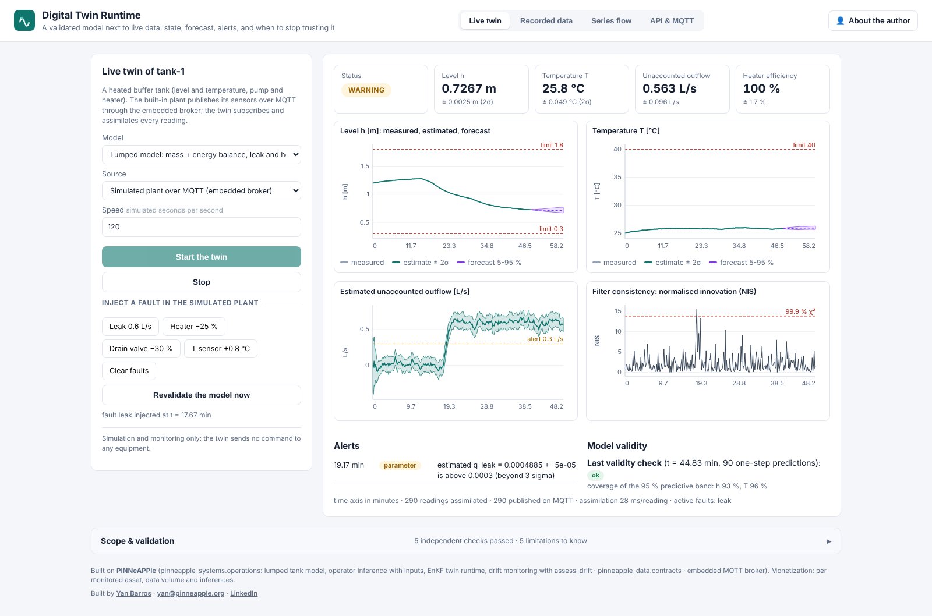
Task: Click the Heater efficiency value 100 %
Action: (x=761, y=88)
